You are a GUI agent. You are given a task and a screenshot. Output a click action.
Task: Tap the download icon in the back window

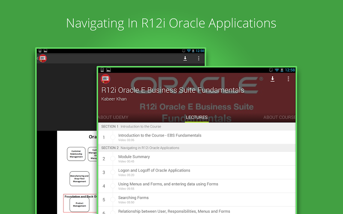[185, 58]
